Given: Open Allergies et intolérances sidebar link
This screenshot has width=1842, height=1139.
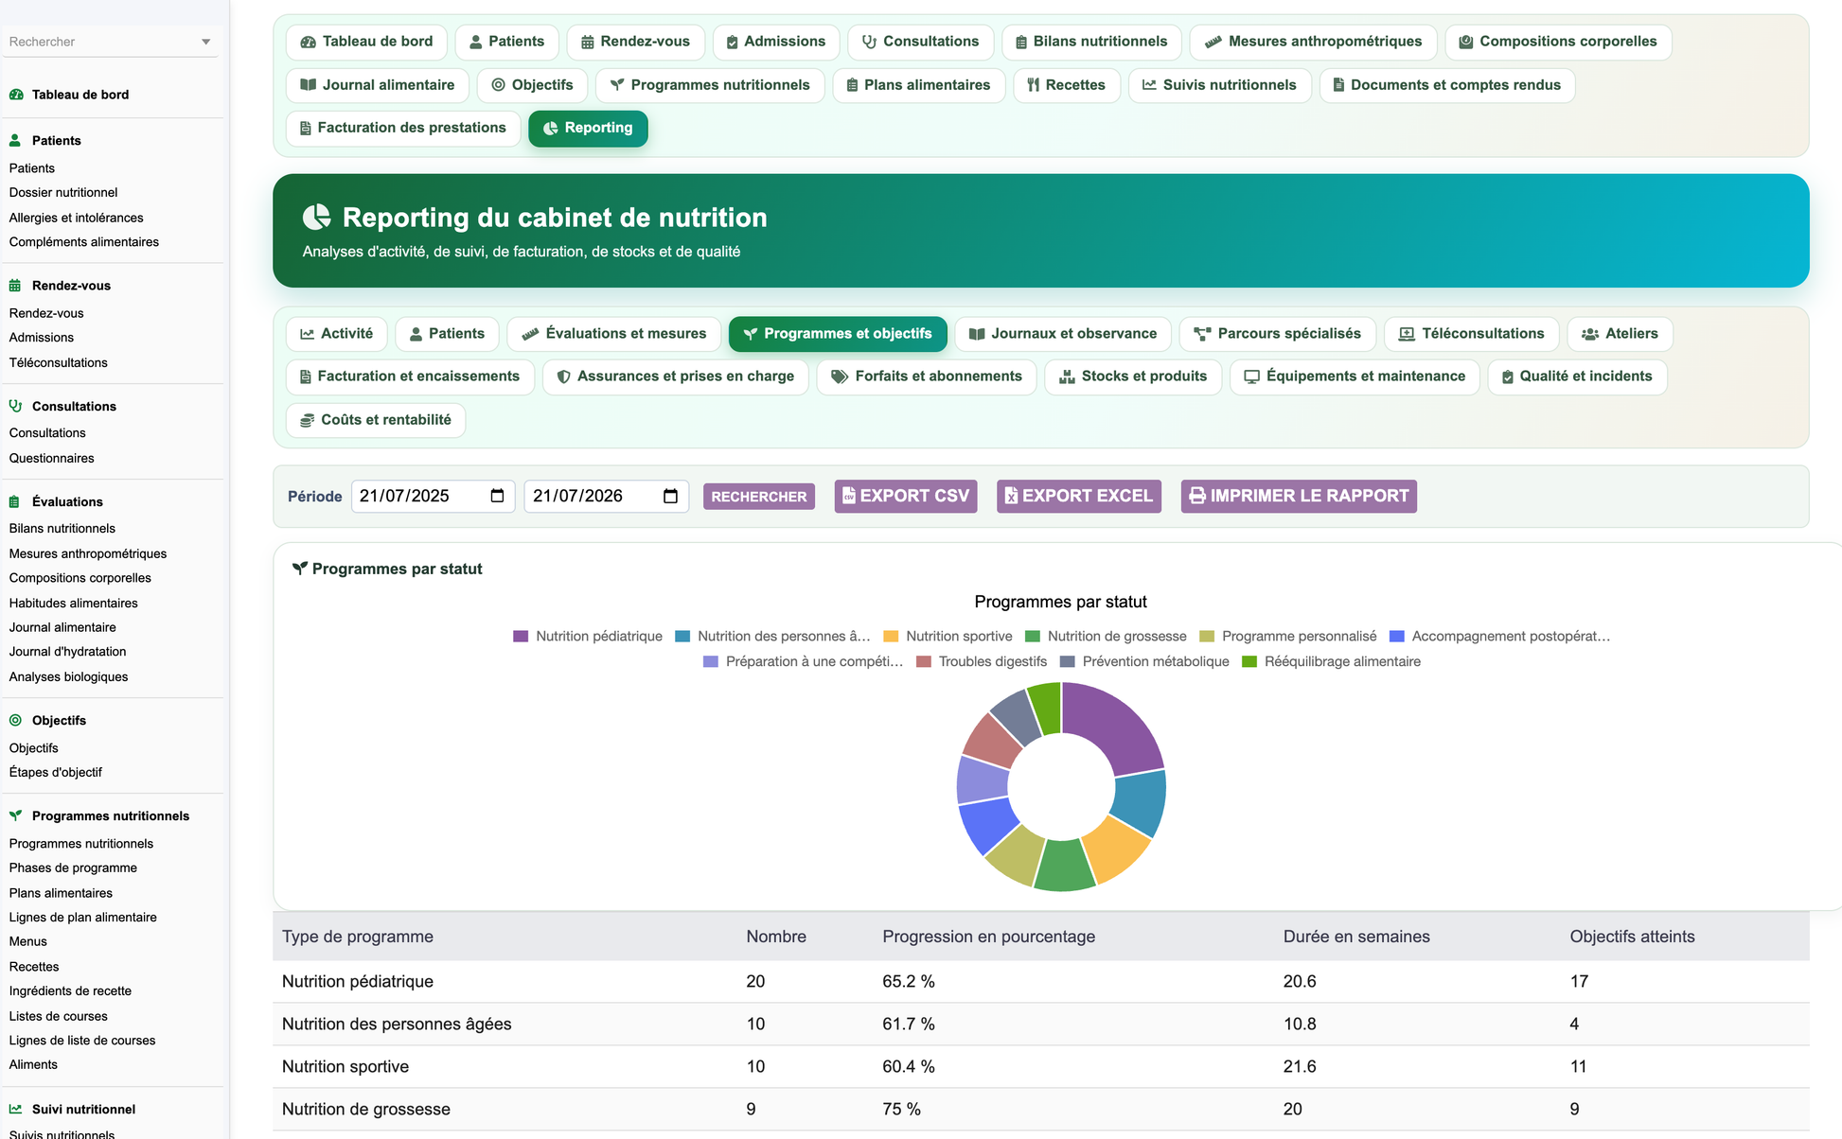Looking at the screenshot, I should tap(76, 218).
